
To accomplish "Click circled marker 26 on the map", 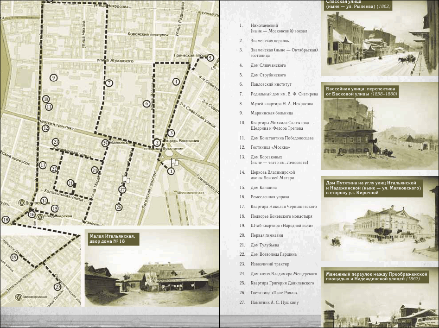I will (119, 208).
